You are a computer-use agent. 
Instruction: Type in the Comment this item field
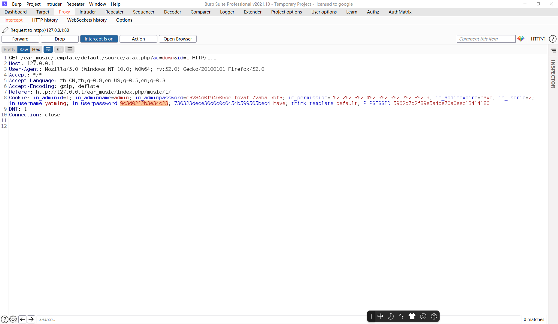tap(486, 39)
